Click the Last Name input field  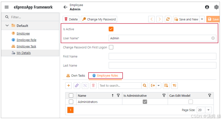[162, 65]
